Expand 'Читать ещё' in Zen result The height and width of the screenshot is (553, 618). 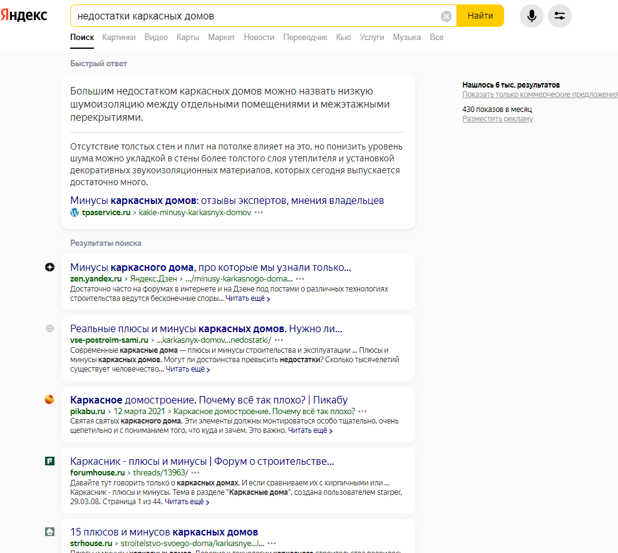247,298
